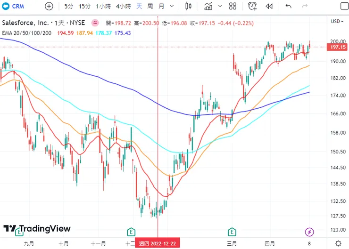
Task: Click the 166.00 price axis label
Action: coord(338,113)
